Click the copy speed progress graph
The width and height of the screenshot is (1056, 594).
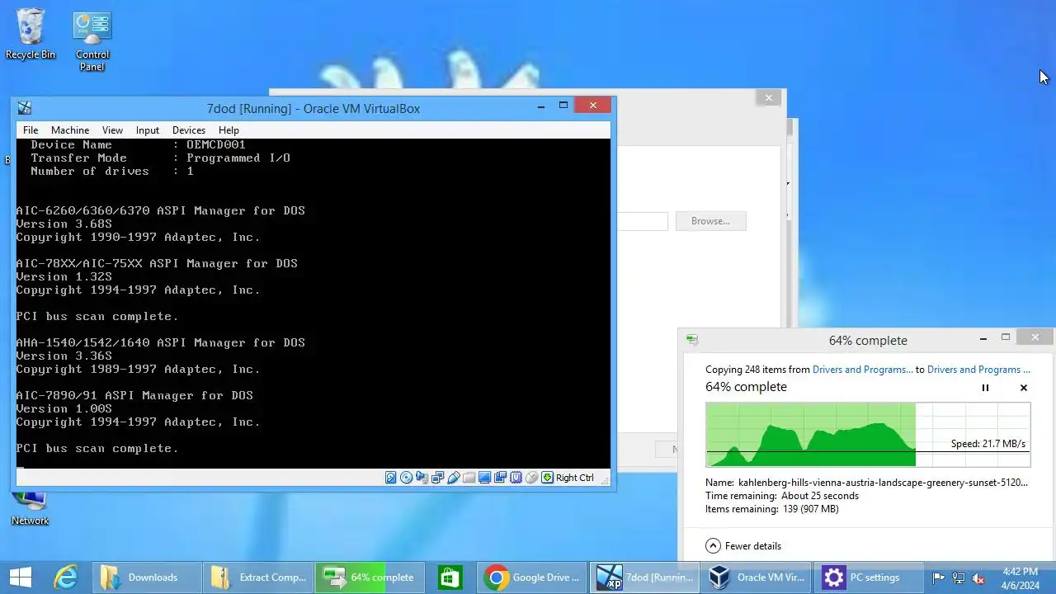[x=868, y=435]
